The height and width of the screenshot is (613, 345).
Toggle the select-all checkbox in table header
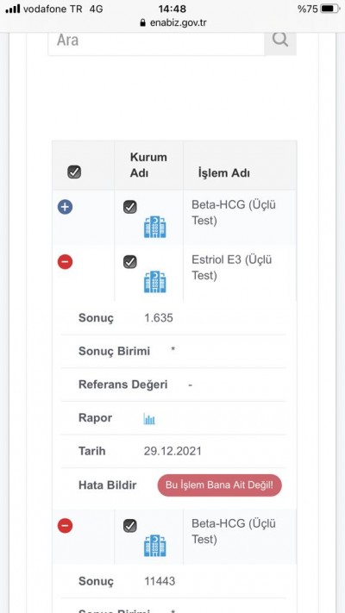point(74,172)
